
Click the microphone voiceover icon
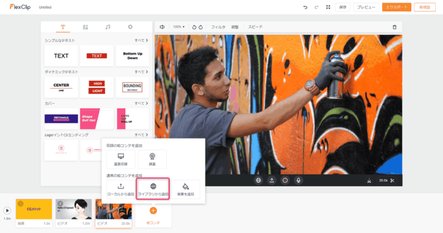[x=298, y=180]
